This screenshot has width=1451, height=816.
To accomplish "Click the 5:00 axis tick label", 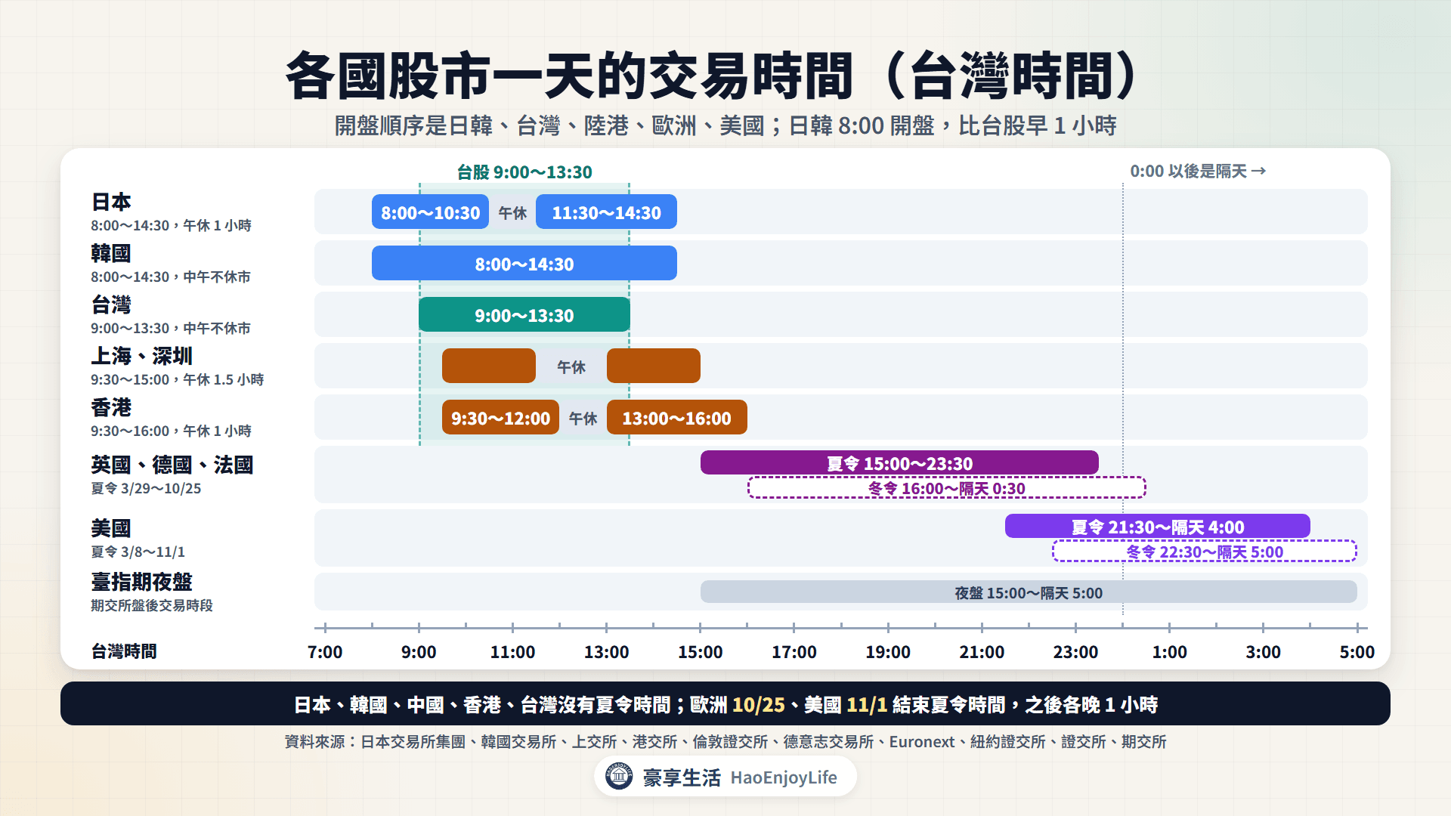I will (1357, 652).
